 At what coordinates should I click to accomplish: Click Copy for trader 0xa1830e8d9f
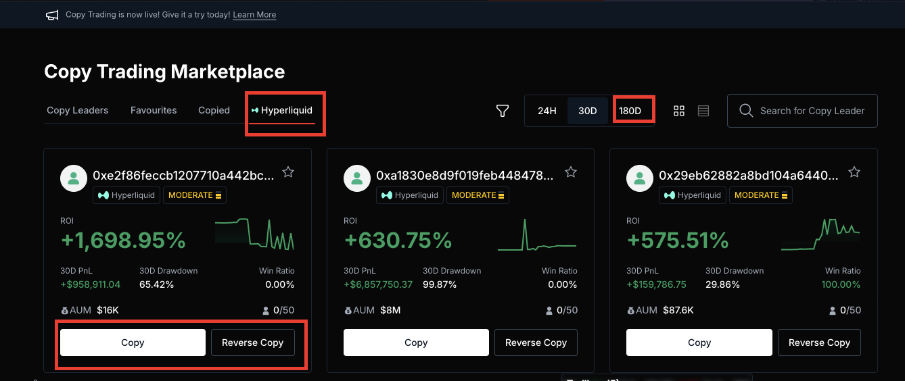click(x=416, y=342)
